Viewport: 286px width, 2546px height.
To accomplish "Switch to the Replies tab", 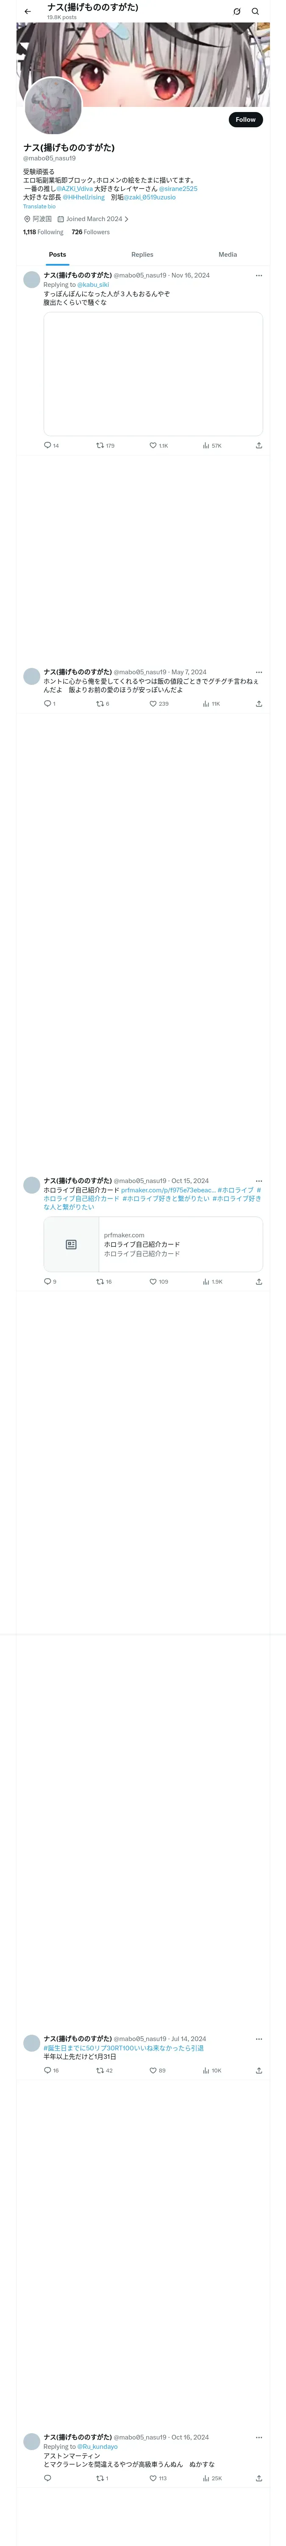I will tap(142, 255).
